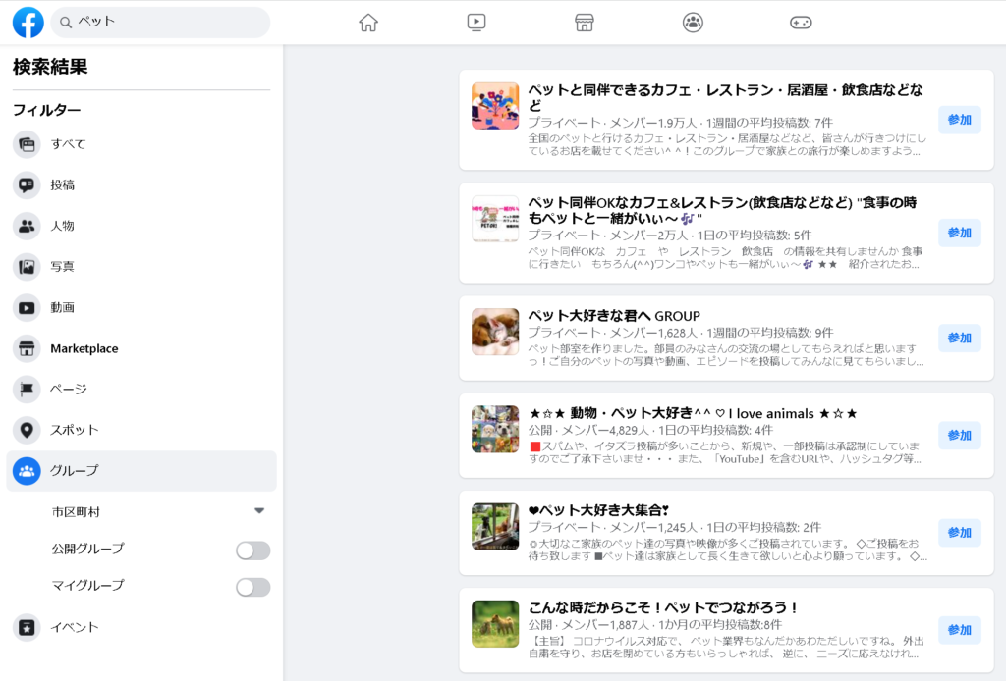Viewport: 1006px width, 681px height.
Task: Select the 動画 filter icon
Action: tap(27, 307)
